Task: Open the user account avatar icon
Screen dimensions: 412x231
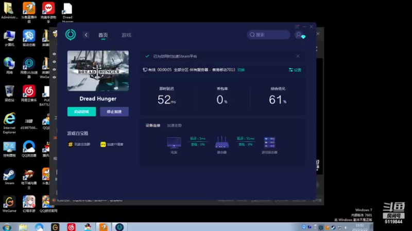Action: click(299, 34)
